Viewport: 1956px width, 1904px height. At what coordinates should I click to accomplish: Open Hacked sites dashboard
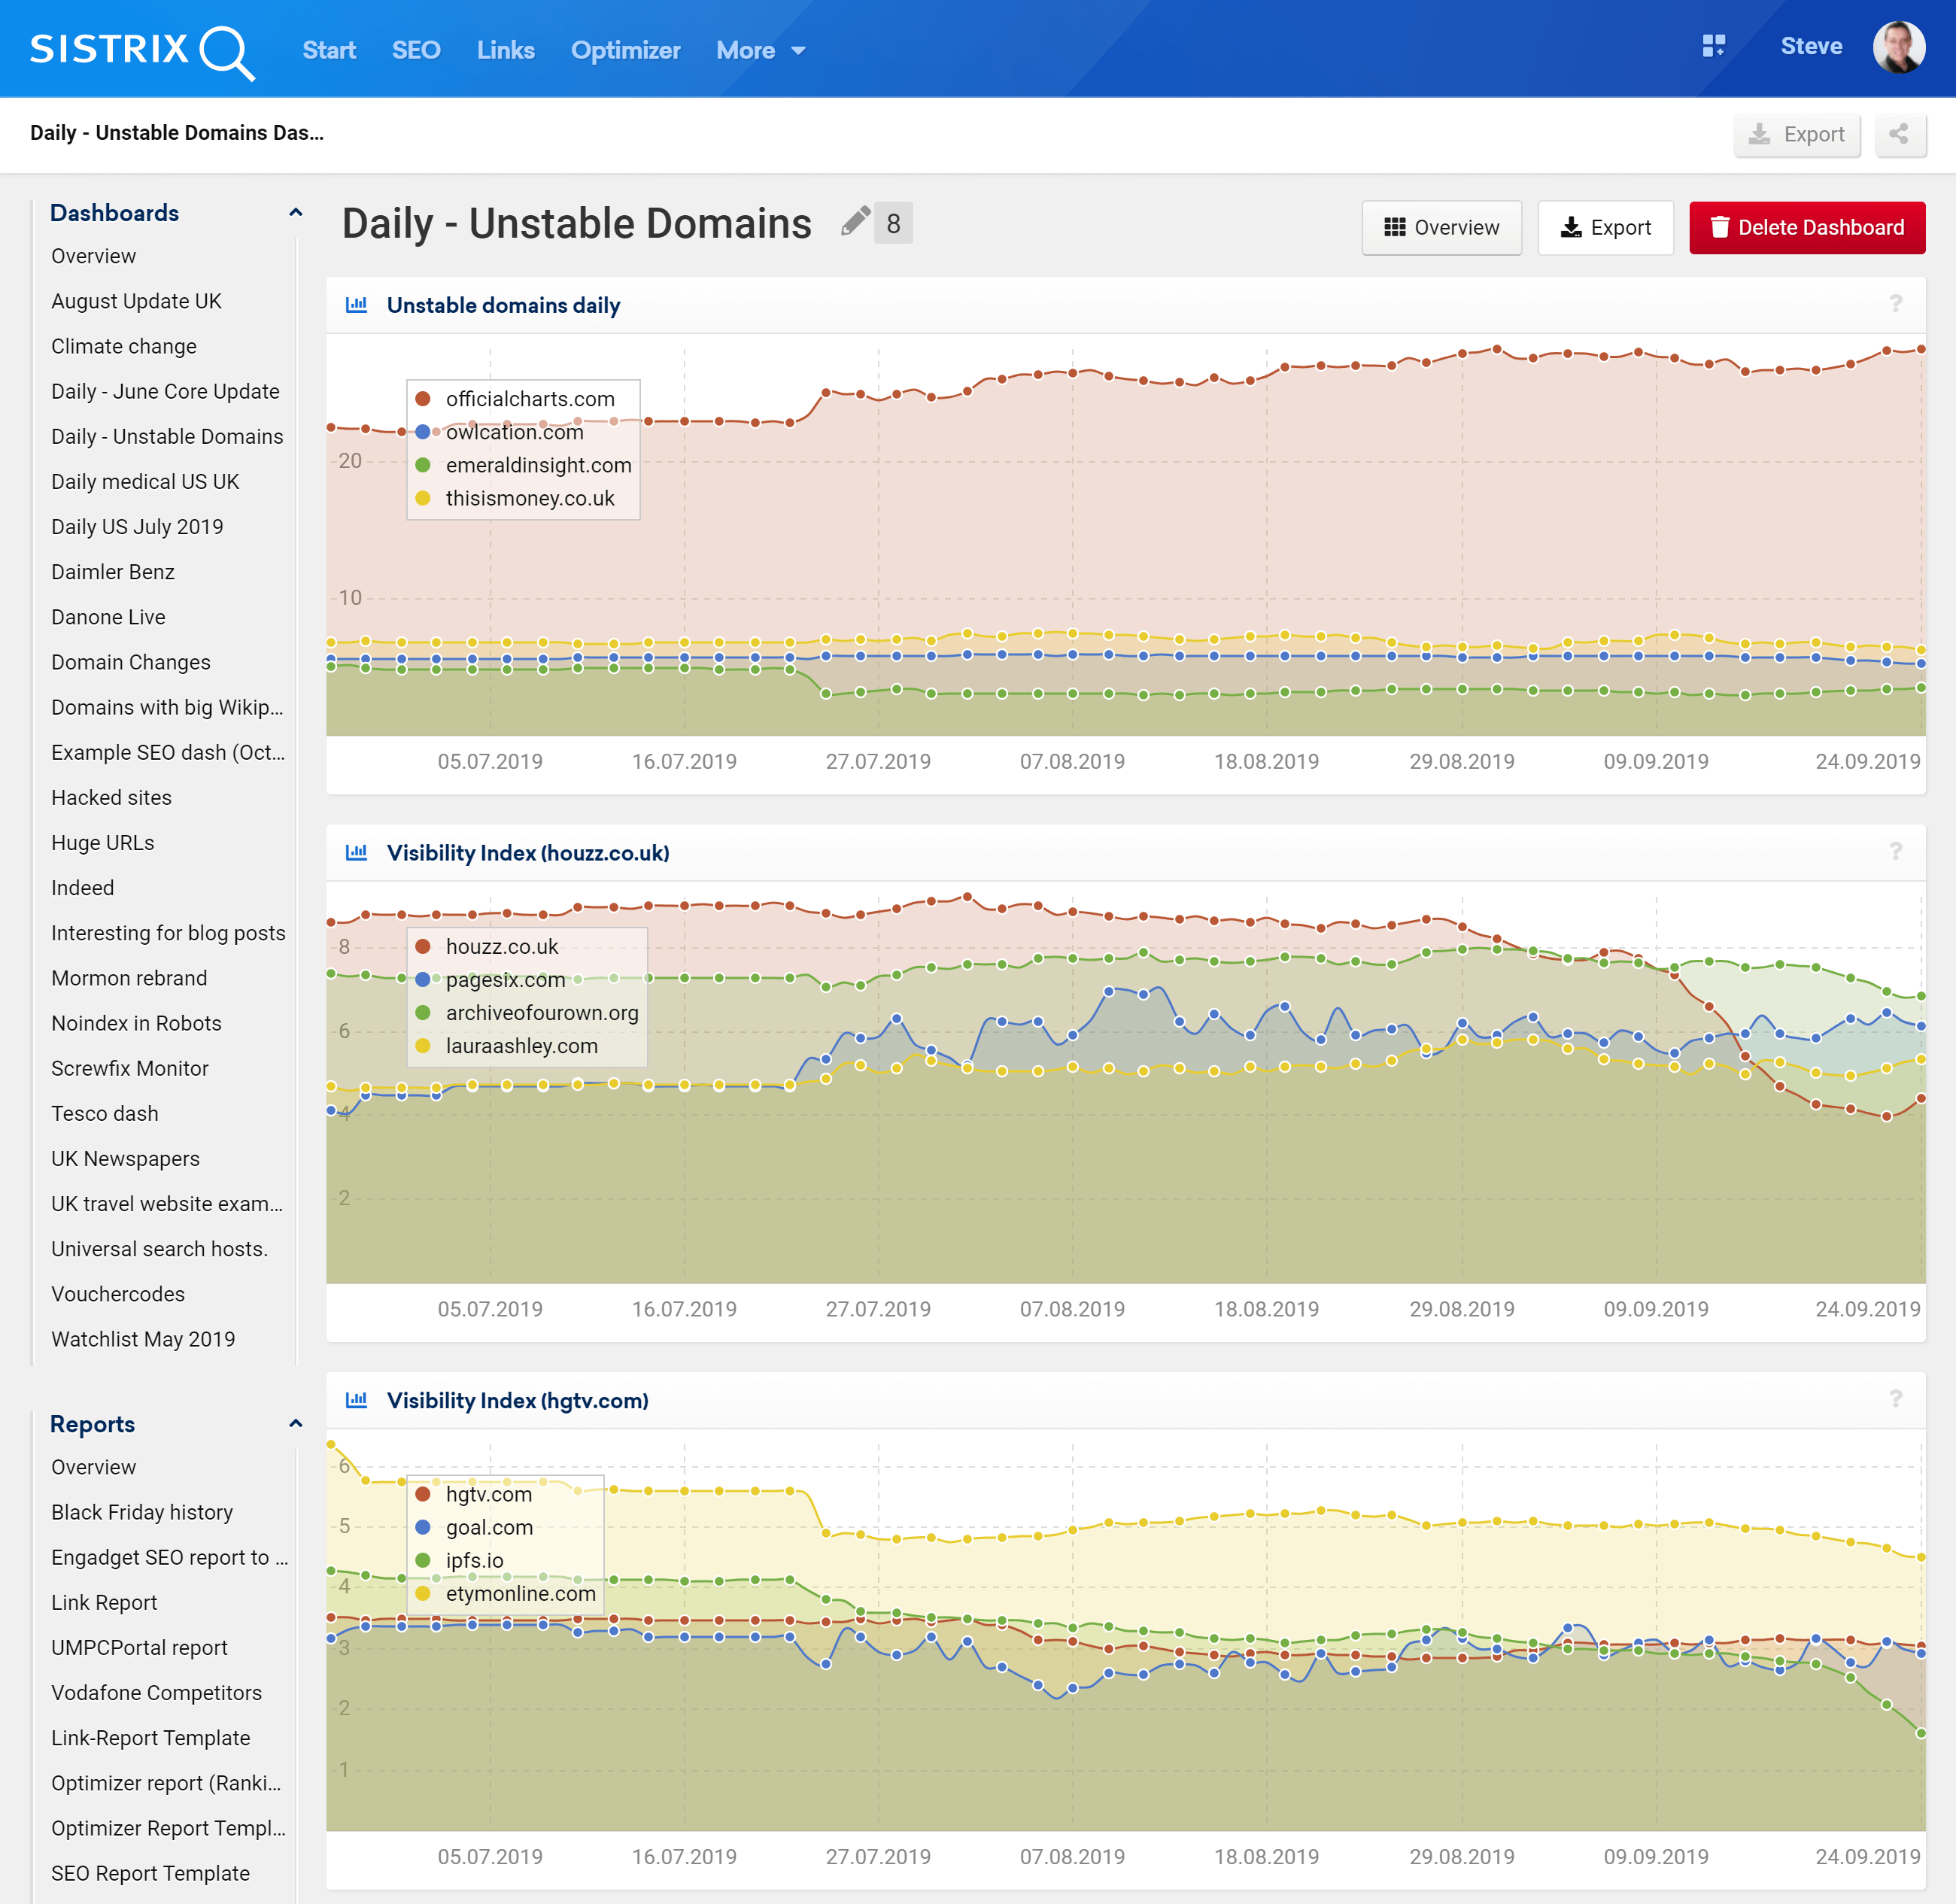(x=111, y=797)
